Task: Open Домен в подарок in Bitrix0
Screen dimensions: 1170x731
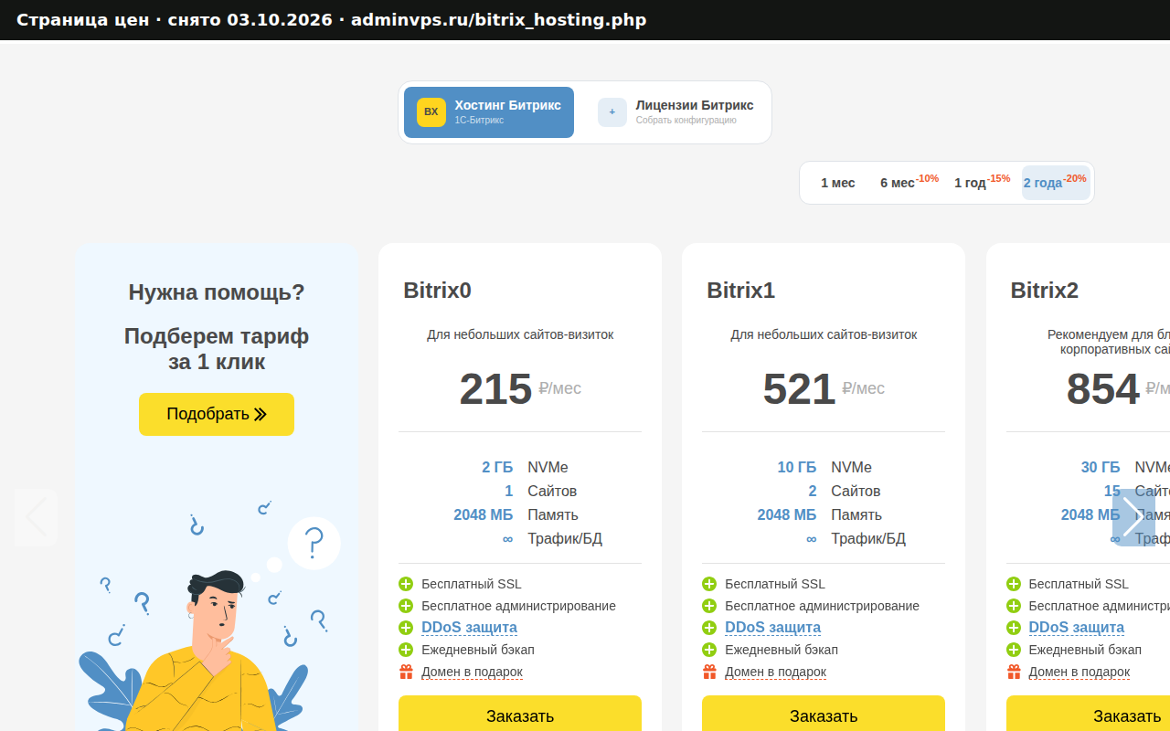Action: 472,672
